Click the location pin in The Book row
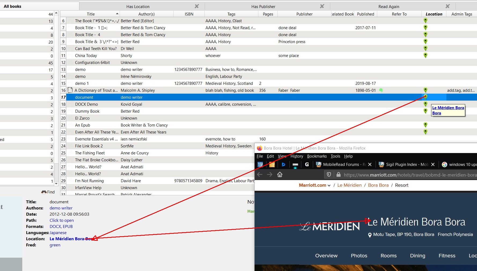Viewport: 477px width, 271px height. click(425, 20)
